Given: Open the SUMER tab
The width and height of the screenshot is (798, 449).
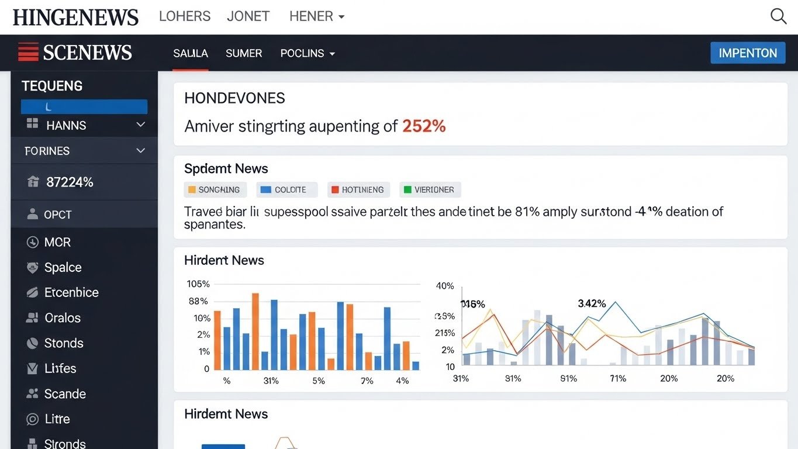Looking at the screenshot, I should 244,53.
